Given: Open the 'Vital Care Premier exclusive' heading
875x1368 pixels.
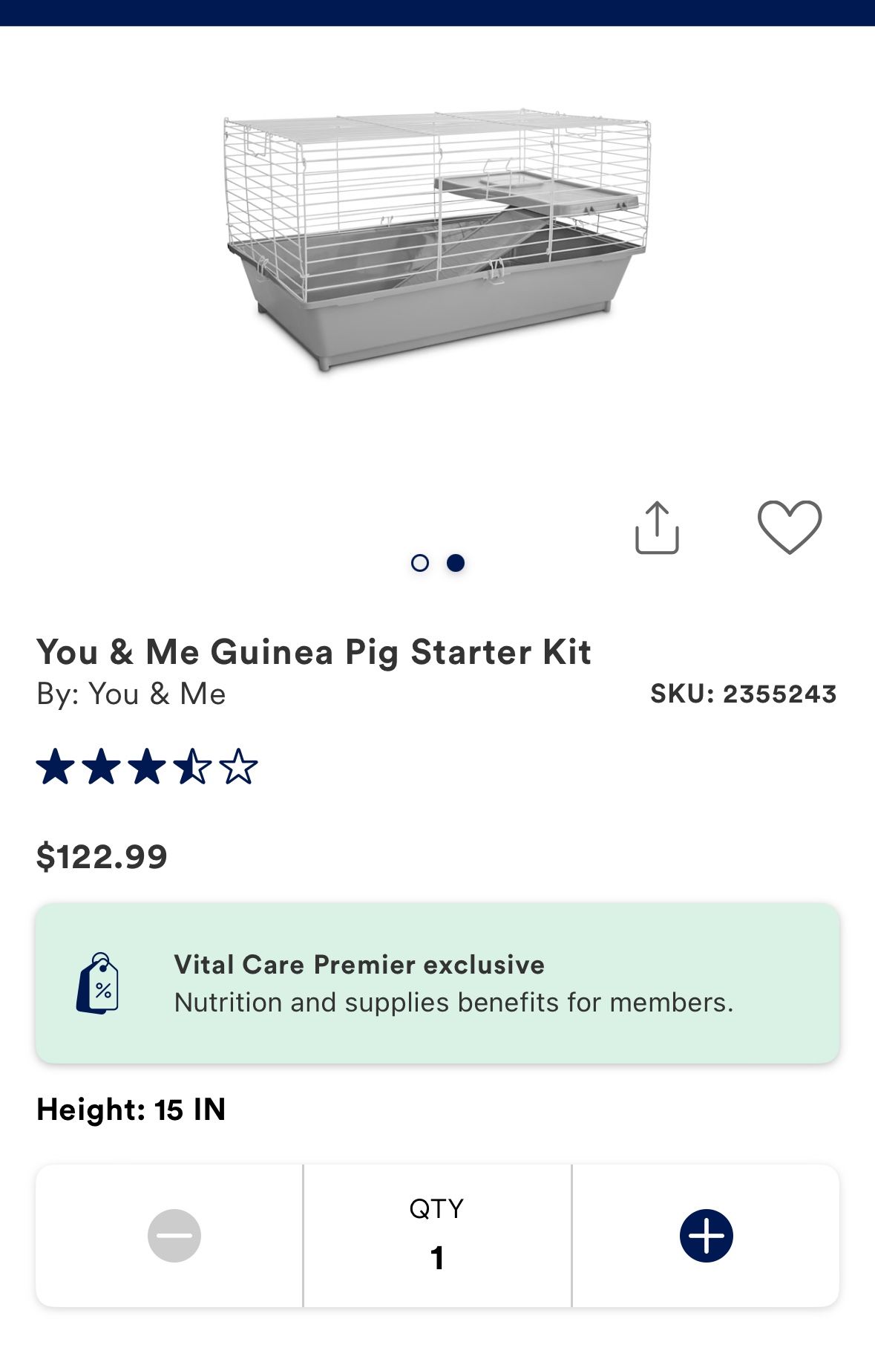Looking at the screenshot, I should [x=359, y=965].
